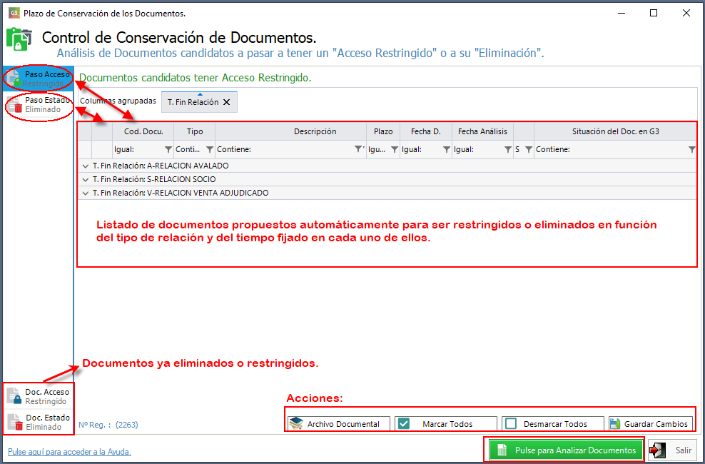Open the help link Pulse aquí para acceder
Image resolution: width=705 pixels, height=464 pixels.
(69, 452)
